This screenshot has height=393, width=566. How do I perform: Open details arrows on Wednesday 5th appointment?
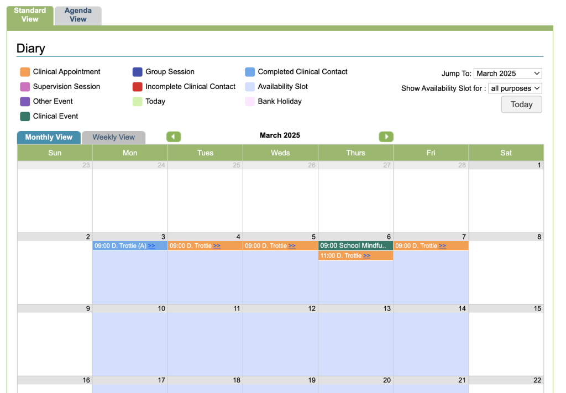click(292, 246)
